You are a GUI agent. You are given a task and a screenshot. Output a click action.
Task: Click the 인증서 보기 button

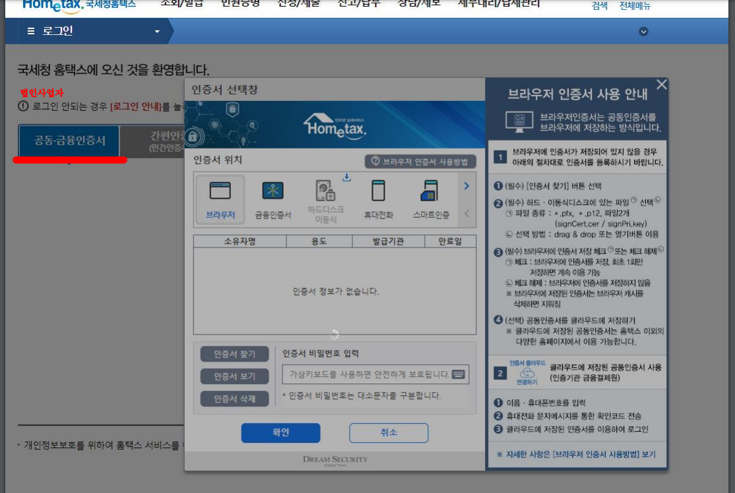point(235,377)
